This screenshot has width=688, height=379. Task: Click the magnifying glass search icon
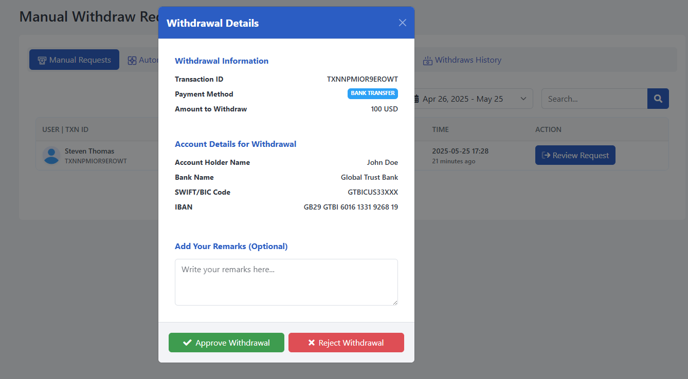point(658,98)
